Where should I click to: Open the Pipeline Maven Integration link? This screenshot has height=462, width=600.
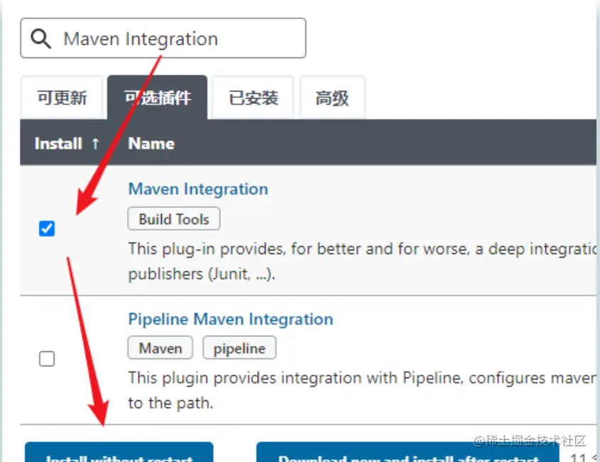230,319
